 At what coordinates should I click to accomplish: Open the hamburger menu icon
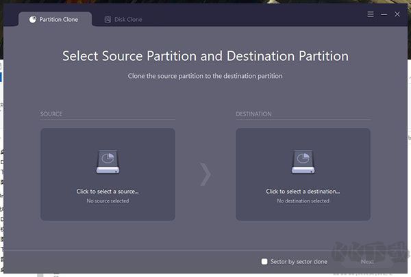coord(371,14)
